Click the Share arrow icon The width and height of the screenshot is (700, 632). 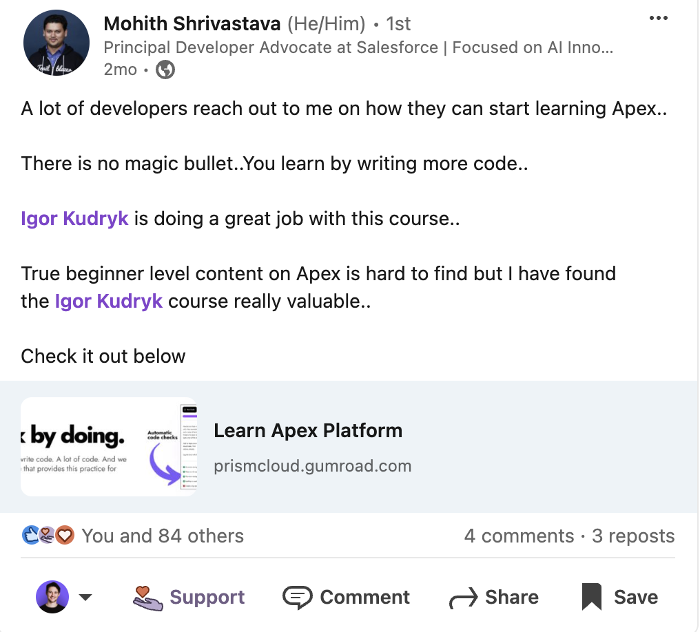point(463,598)
